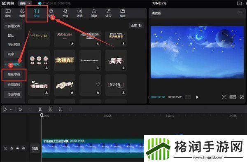Click the keyboard shortcuts icon at top right
This screenshot has width=247, height=162.
pos(240,3)
